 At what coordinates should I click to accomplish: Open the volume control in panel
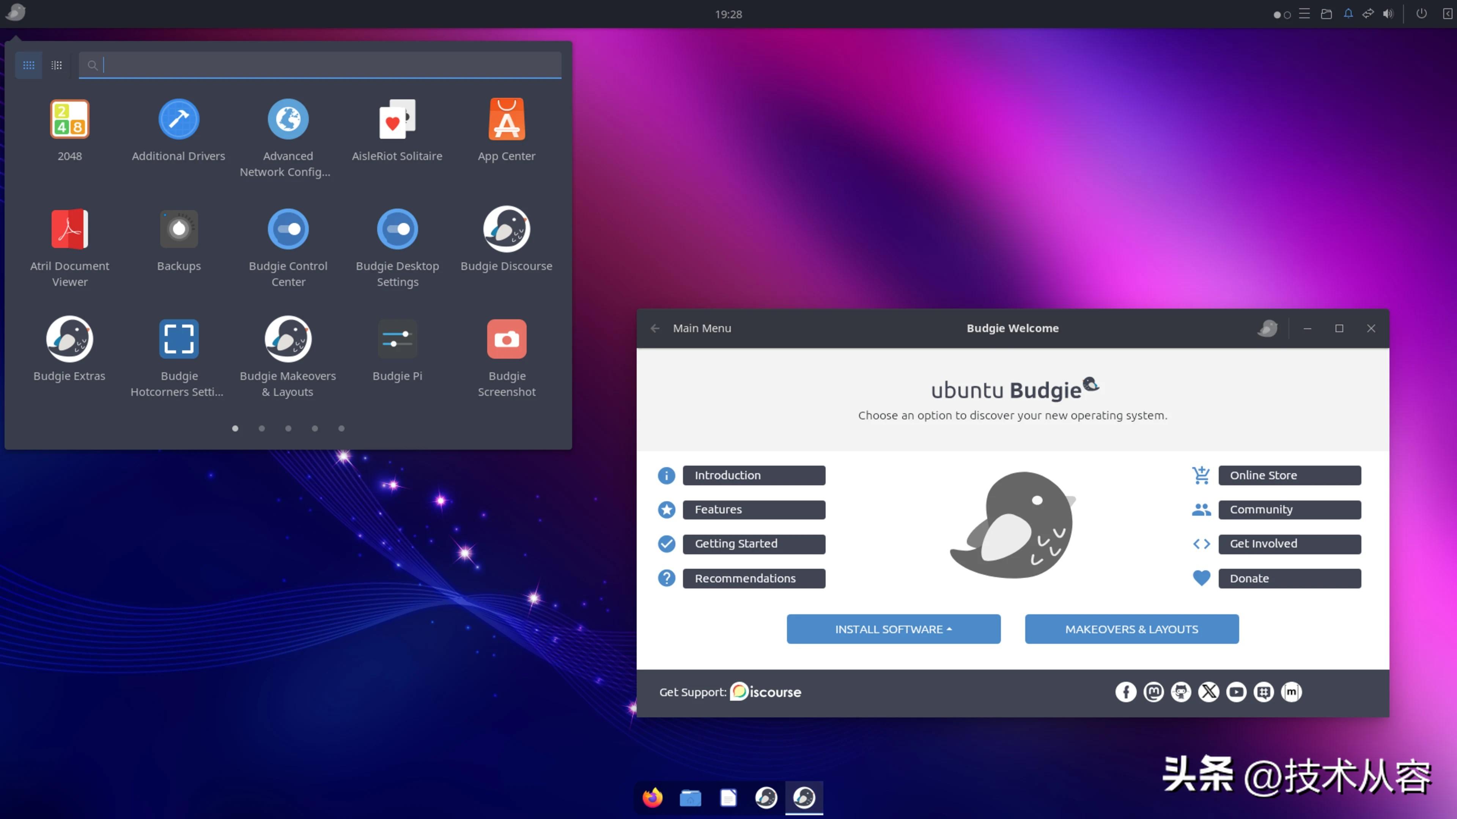[1389, 14]
